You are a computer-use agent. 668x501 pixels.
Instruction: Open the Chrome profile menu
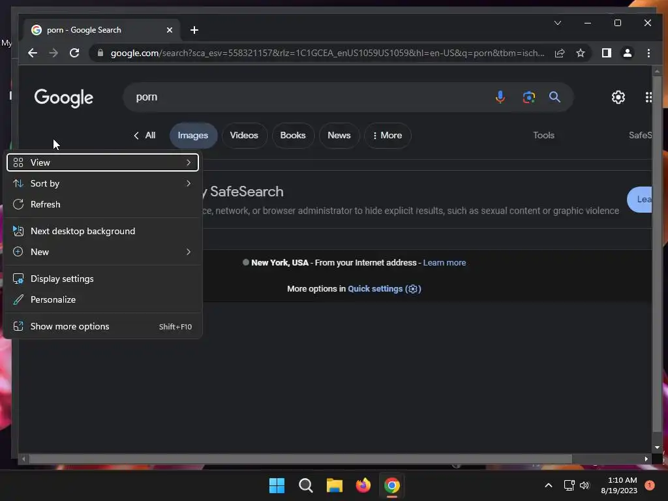[627, 53]
